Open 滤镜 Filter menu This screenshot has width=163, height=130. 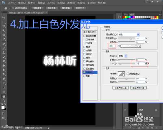(71, 3)
